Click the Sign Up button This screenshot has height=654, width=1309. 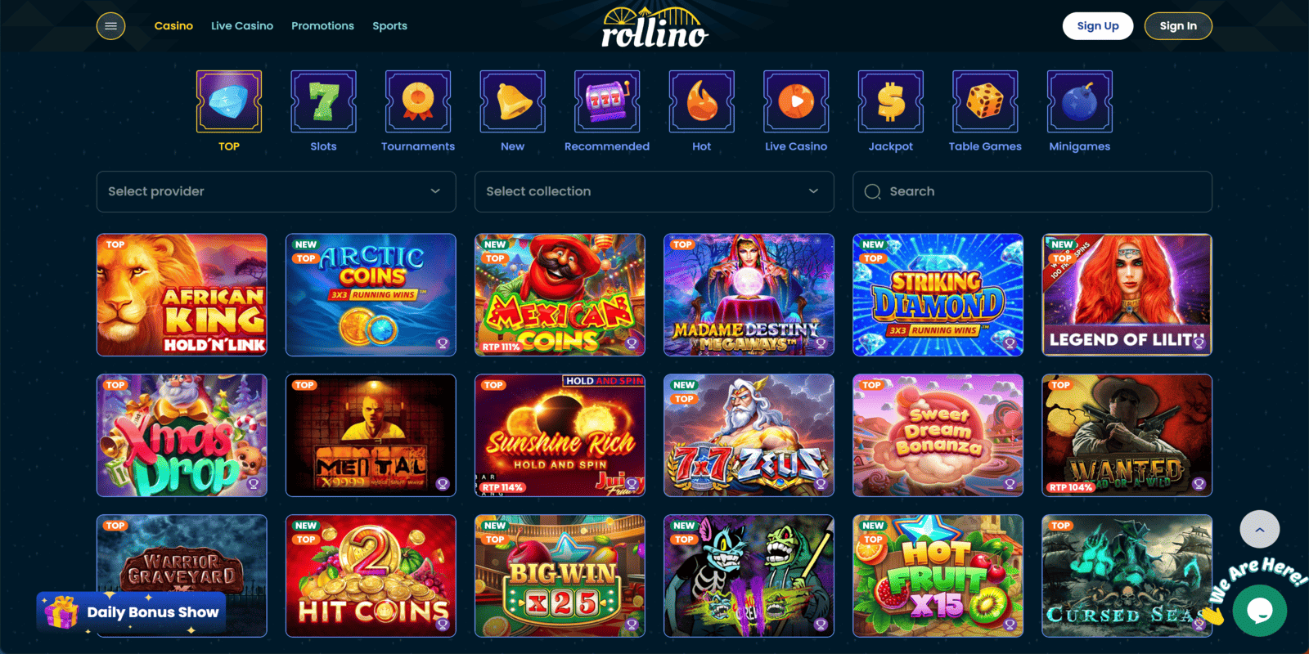1098,26
